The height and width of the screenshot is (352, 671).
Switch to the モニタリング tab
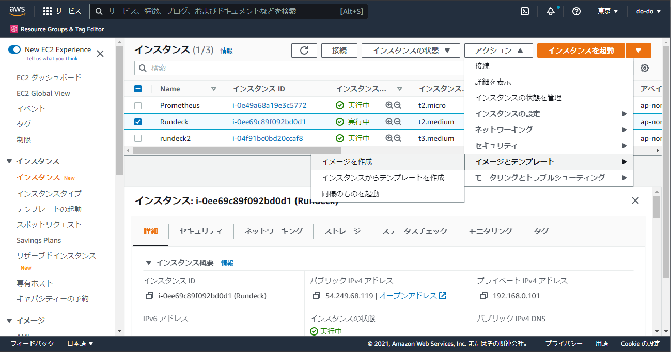click(491, 231)
